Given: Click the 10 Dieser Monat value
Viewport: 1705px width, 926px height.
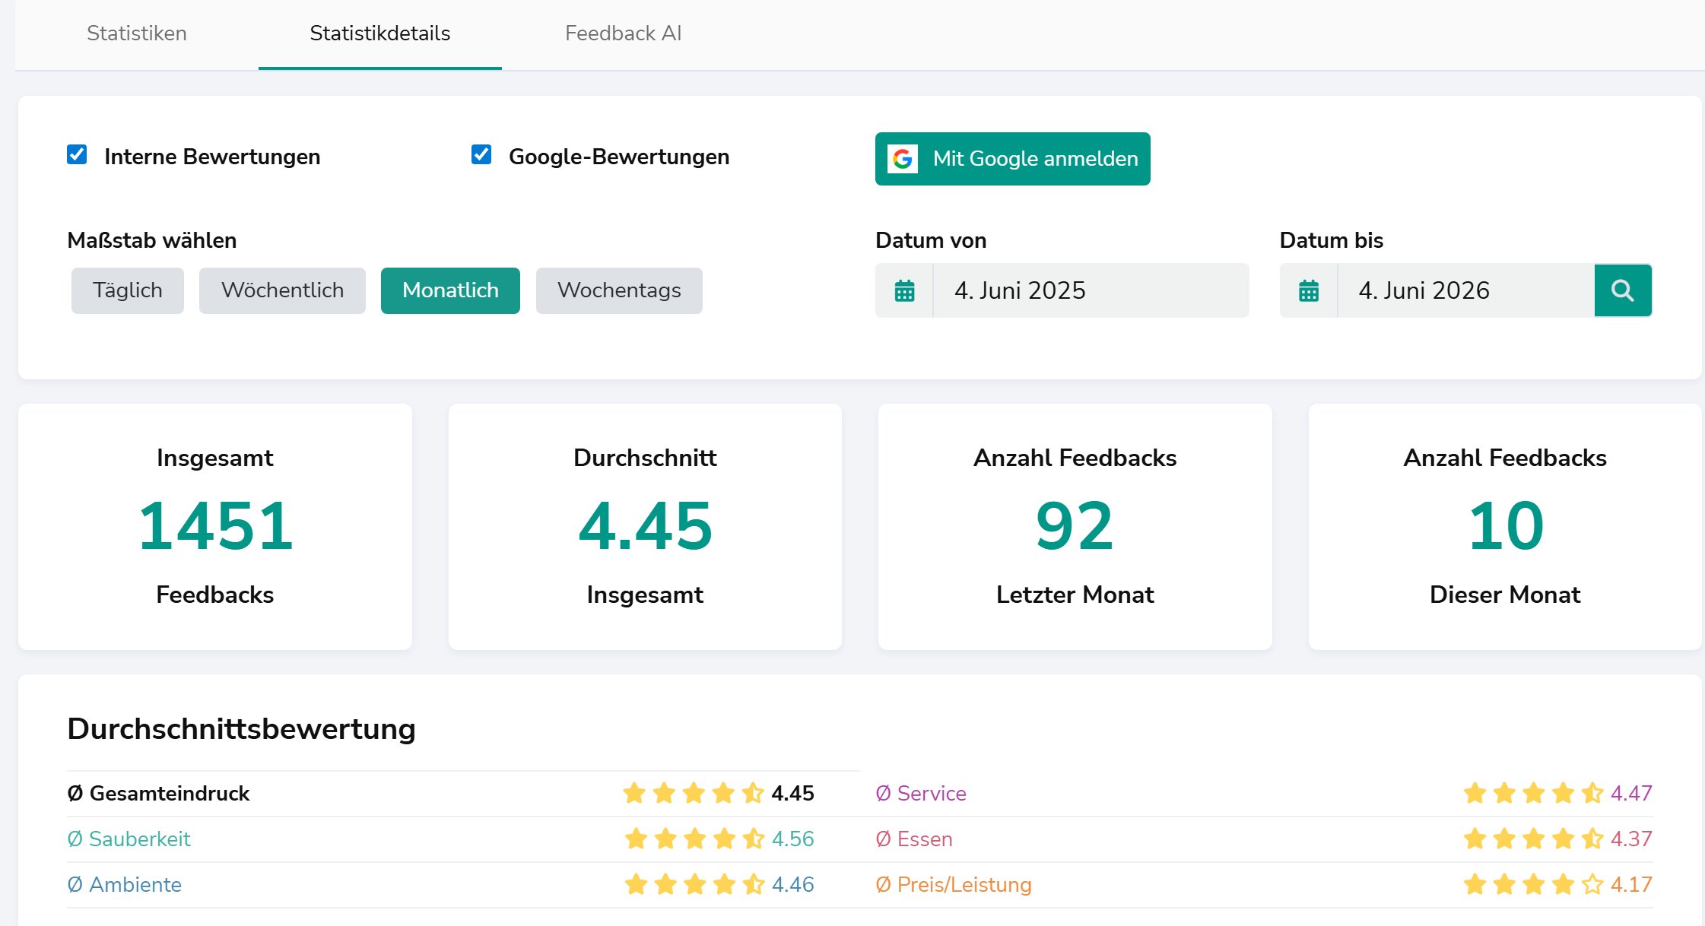Looking at the screenshot, I should (1505, 525).
